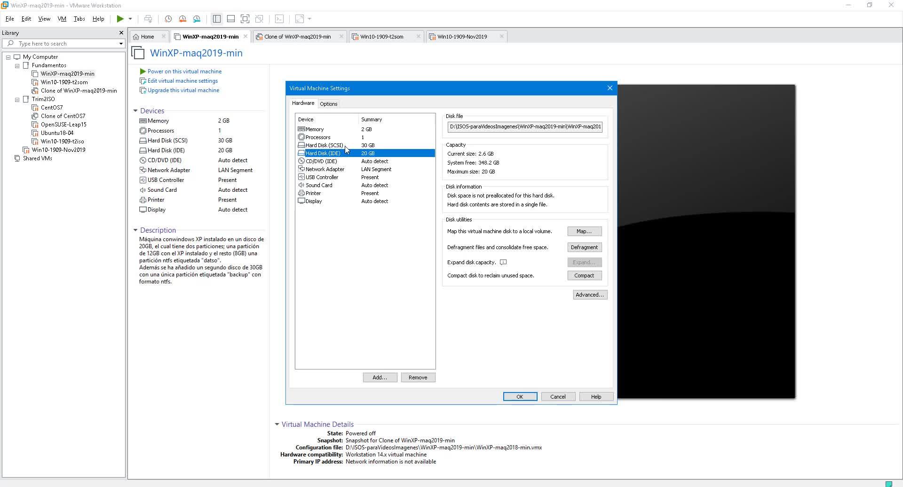Image resolution: width=903 pixels, height=487 pixels.
Task: Click the info icon beside Expand disk capacity
Action: click(503, 262)
